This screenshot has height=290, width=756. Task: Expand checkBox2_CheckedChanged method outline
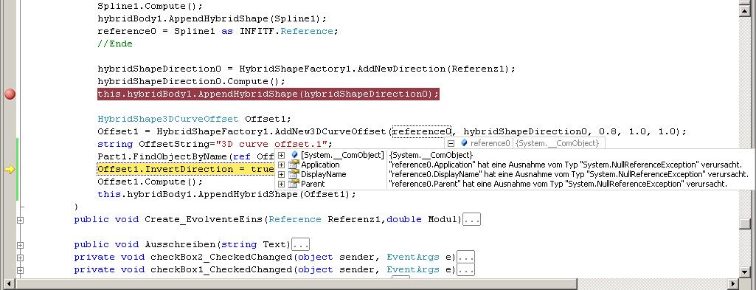(x=20, y=258)
